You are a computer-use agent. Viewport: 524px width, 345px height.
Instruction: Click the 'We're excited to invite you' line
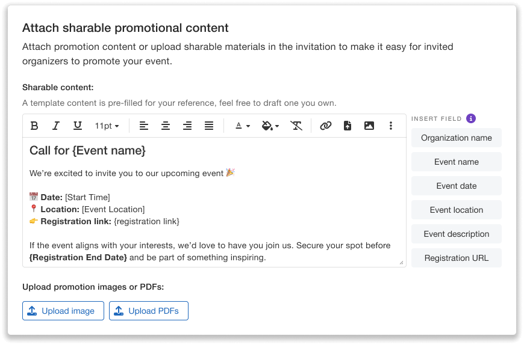click(132, 173)
